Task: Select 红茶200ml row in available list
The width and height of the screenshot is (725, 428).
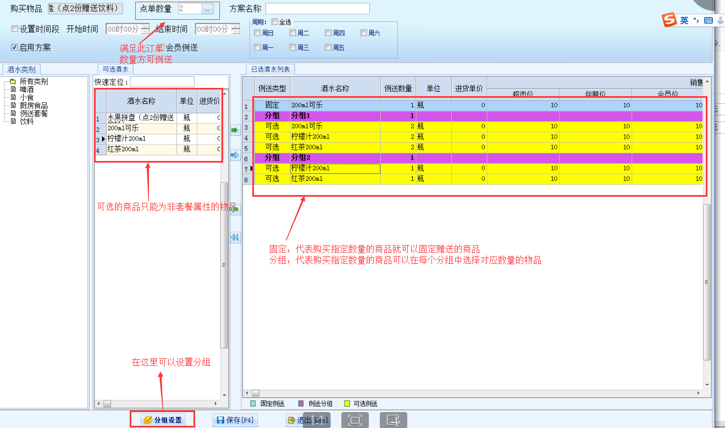Action: click(159, 149)
